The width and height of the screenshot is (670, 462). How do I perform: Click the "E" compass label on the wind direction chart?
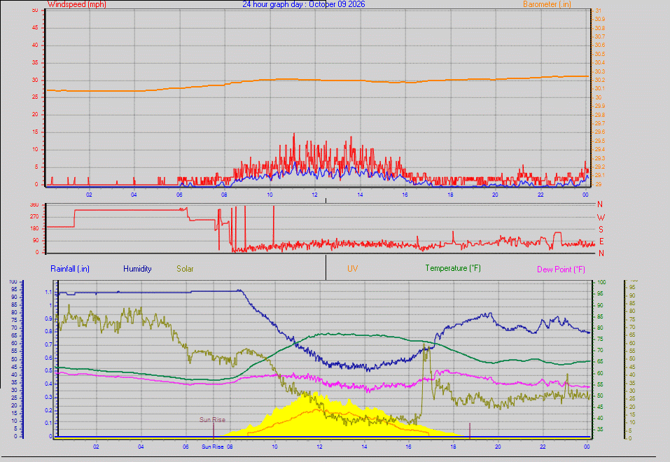601,241
